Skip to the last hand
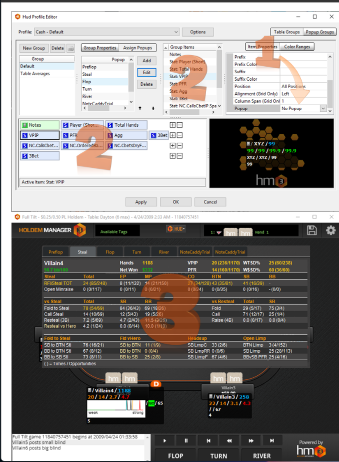Viewport: 339px width, 462px height. [x=272, y=440]
